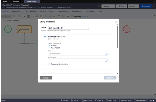Click the full-screen expand icon
156x102 pixels.
pyautogui.click(x=154, y=16)
